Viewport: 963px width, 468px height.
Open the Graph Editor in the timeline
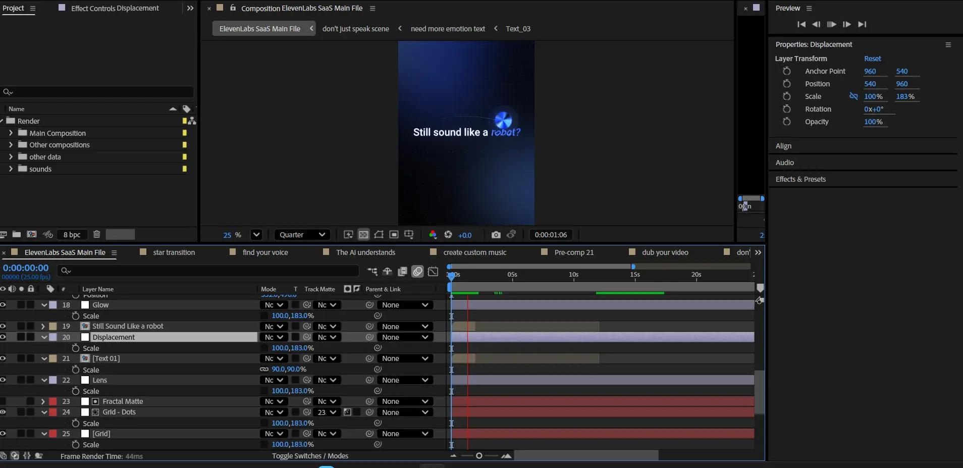(x=433, y=272)
